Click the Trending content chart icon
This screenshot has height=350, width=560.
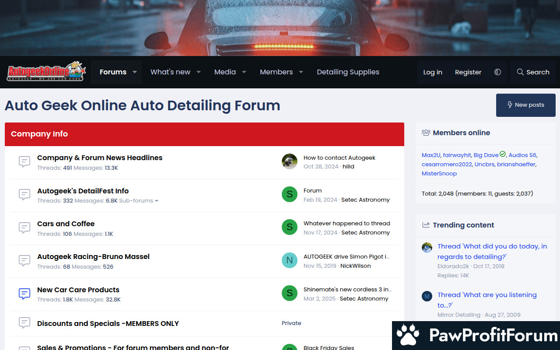[x=426, y=225]
